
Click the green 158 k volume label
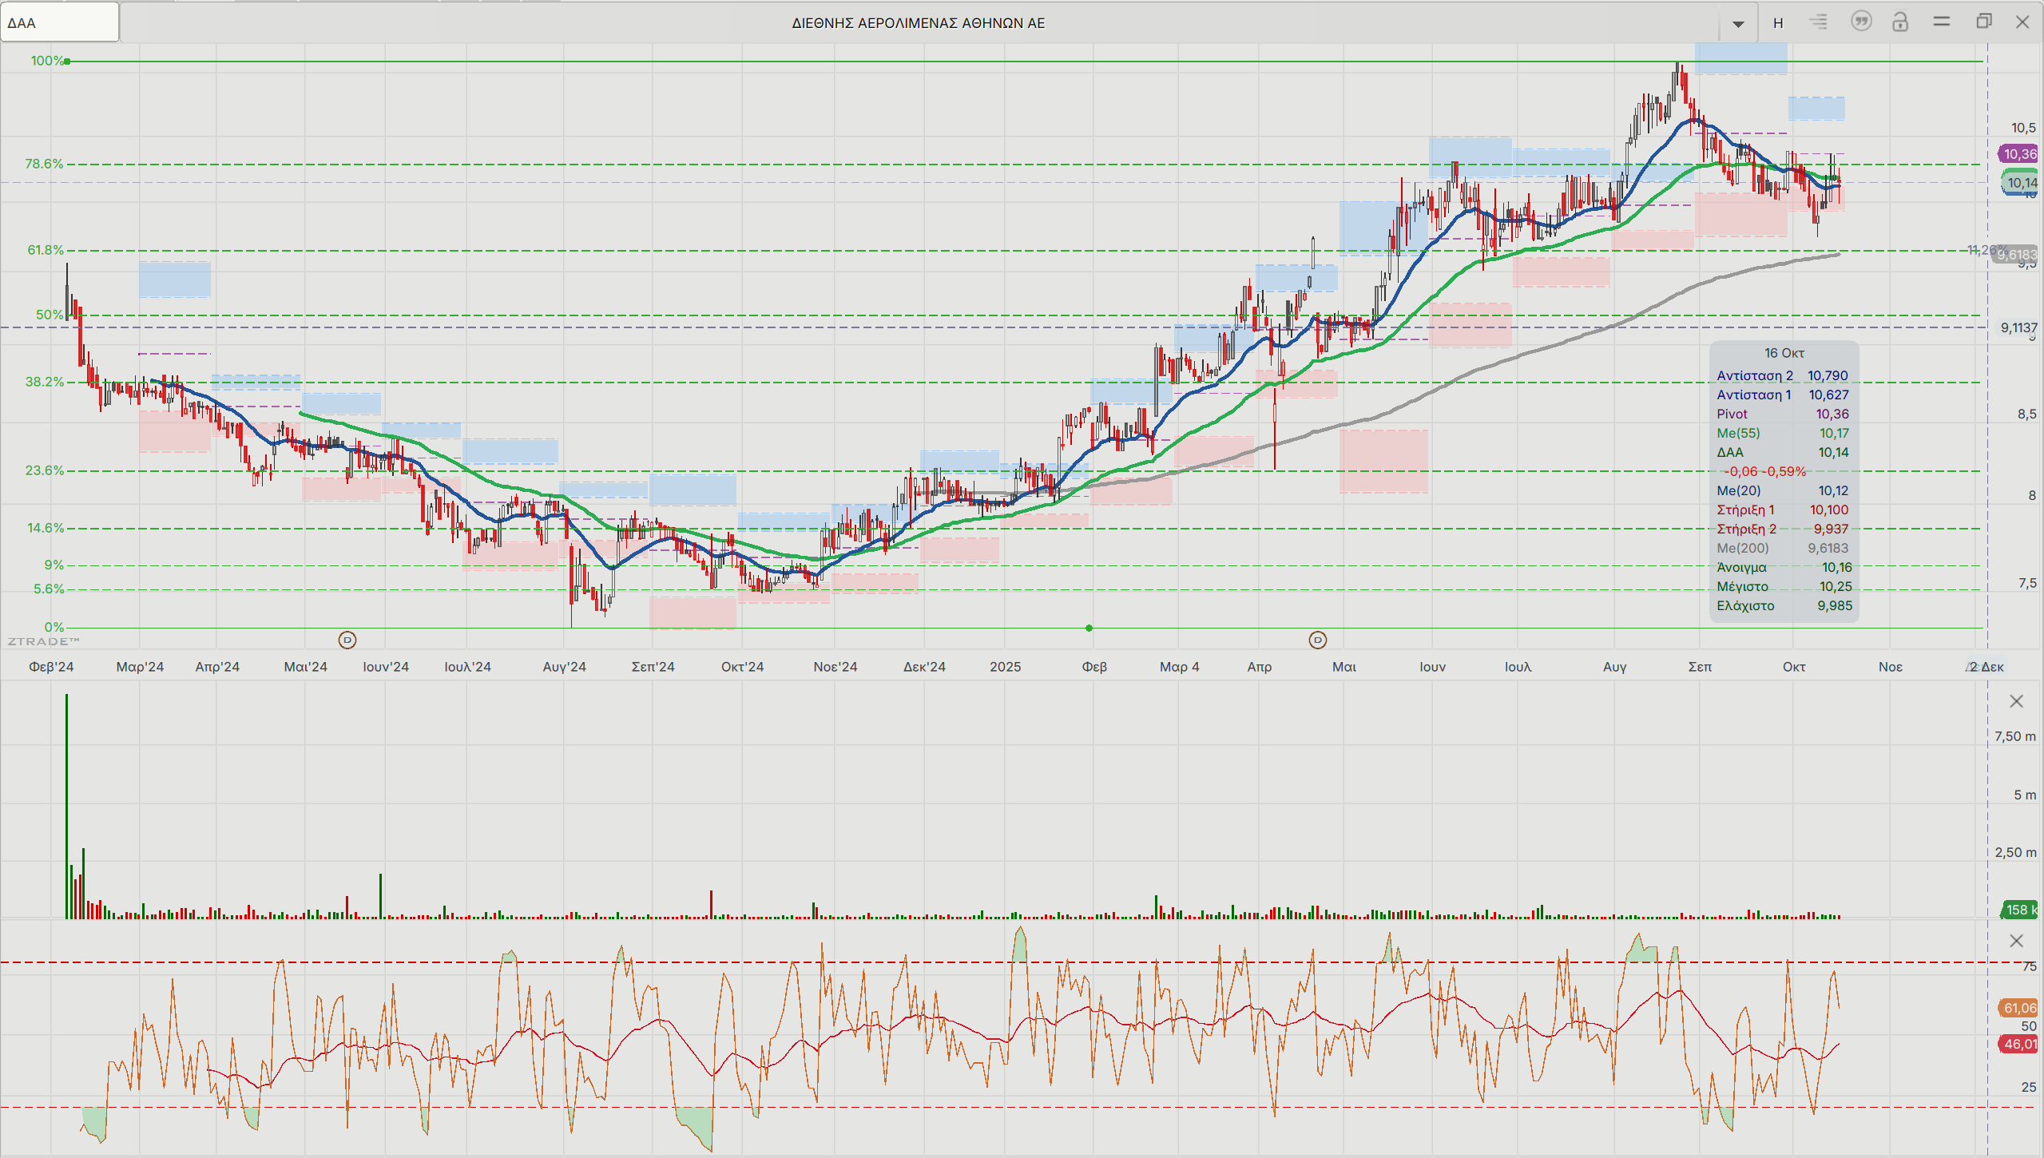pyautogui.click(x=2020, y=910)
